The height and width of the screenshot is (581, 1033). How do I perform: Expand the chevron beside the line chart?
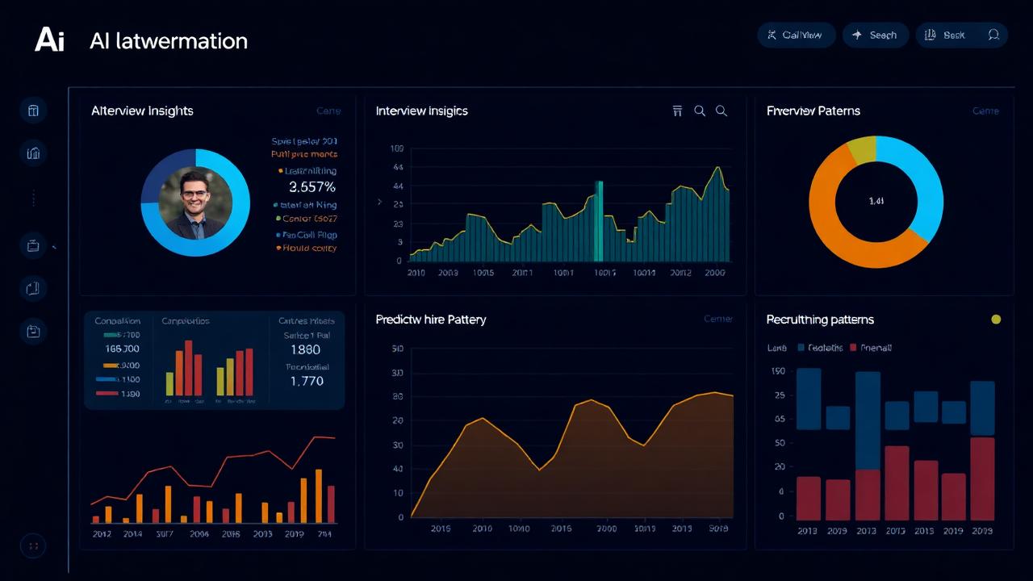point(379,203)
